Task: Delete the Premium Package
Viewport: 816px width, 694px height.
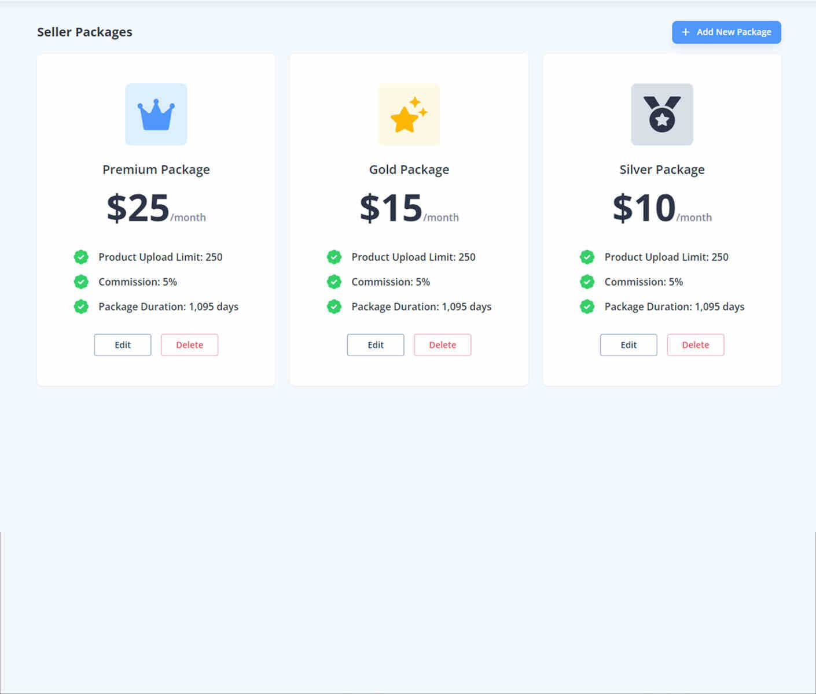Action: [x=189, y=345]
